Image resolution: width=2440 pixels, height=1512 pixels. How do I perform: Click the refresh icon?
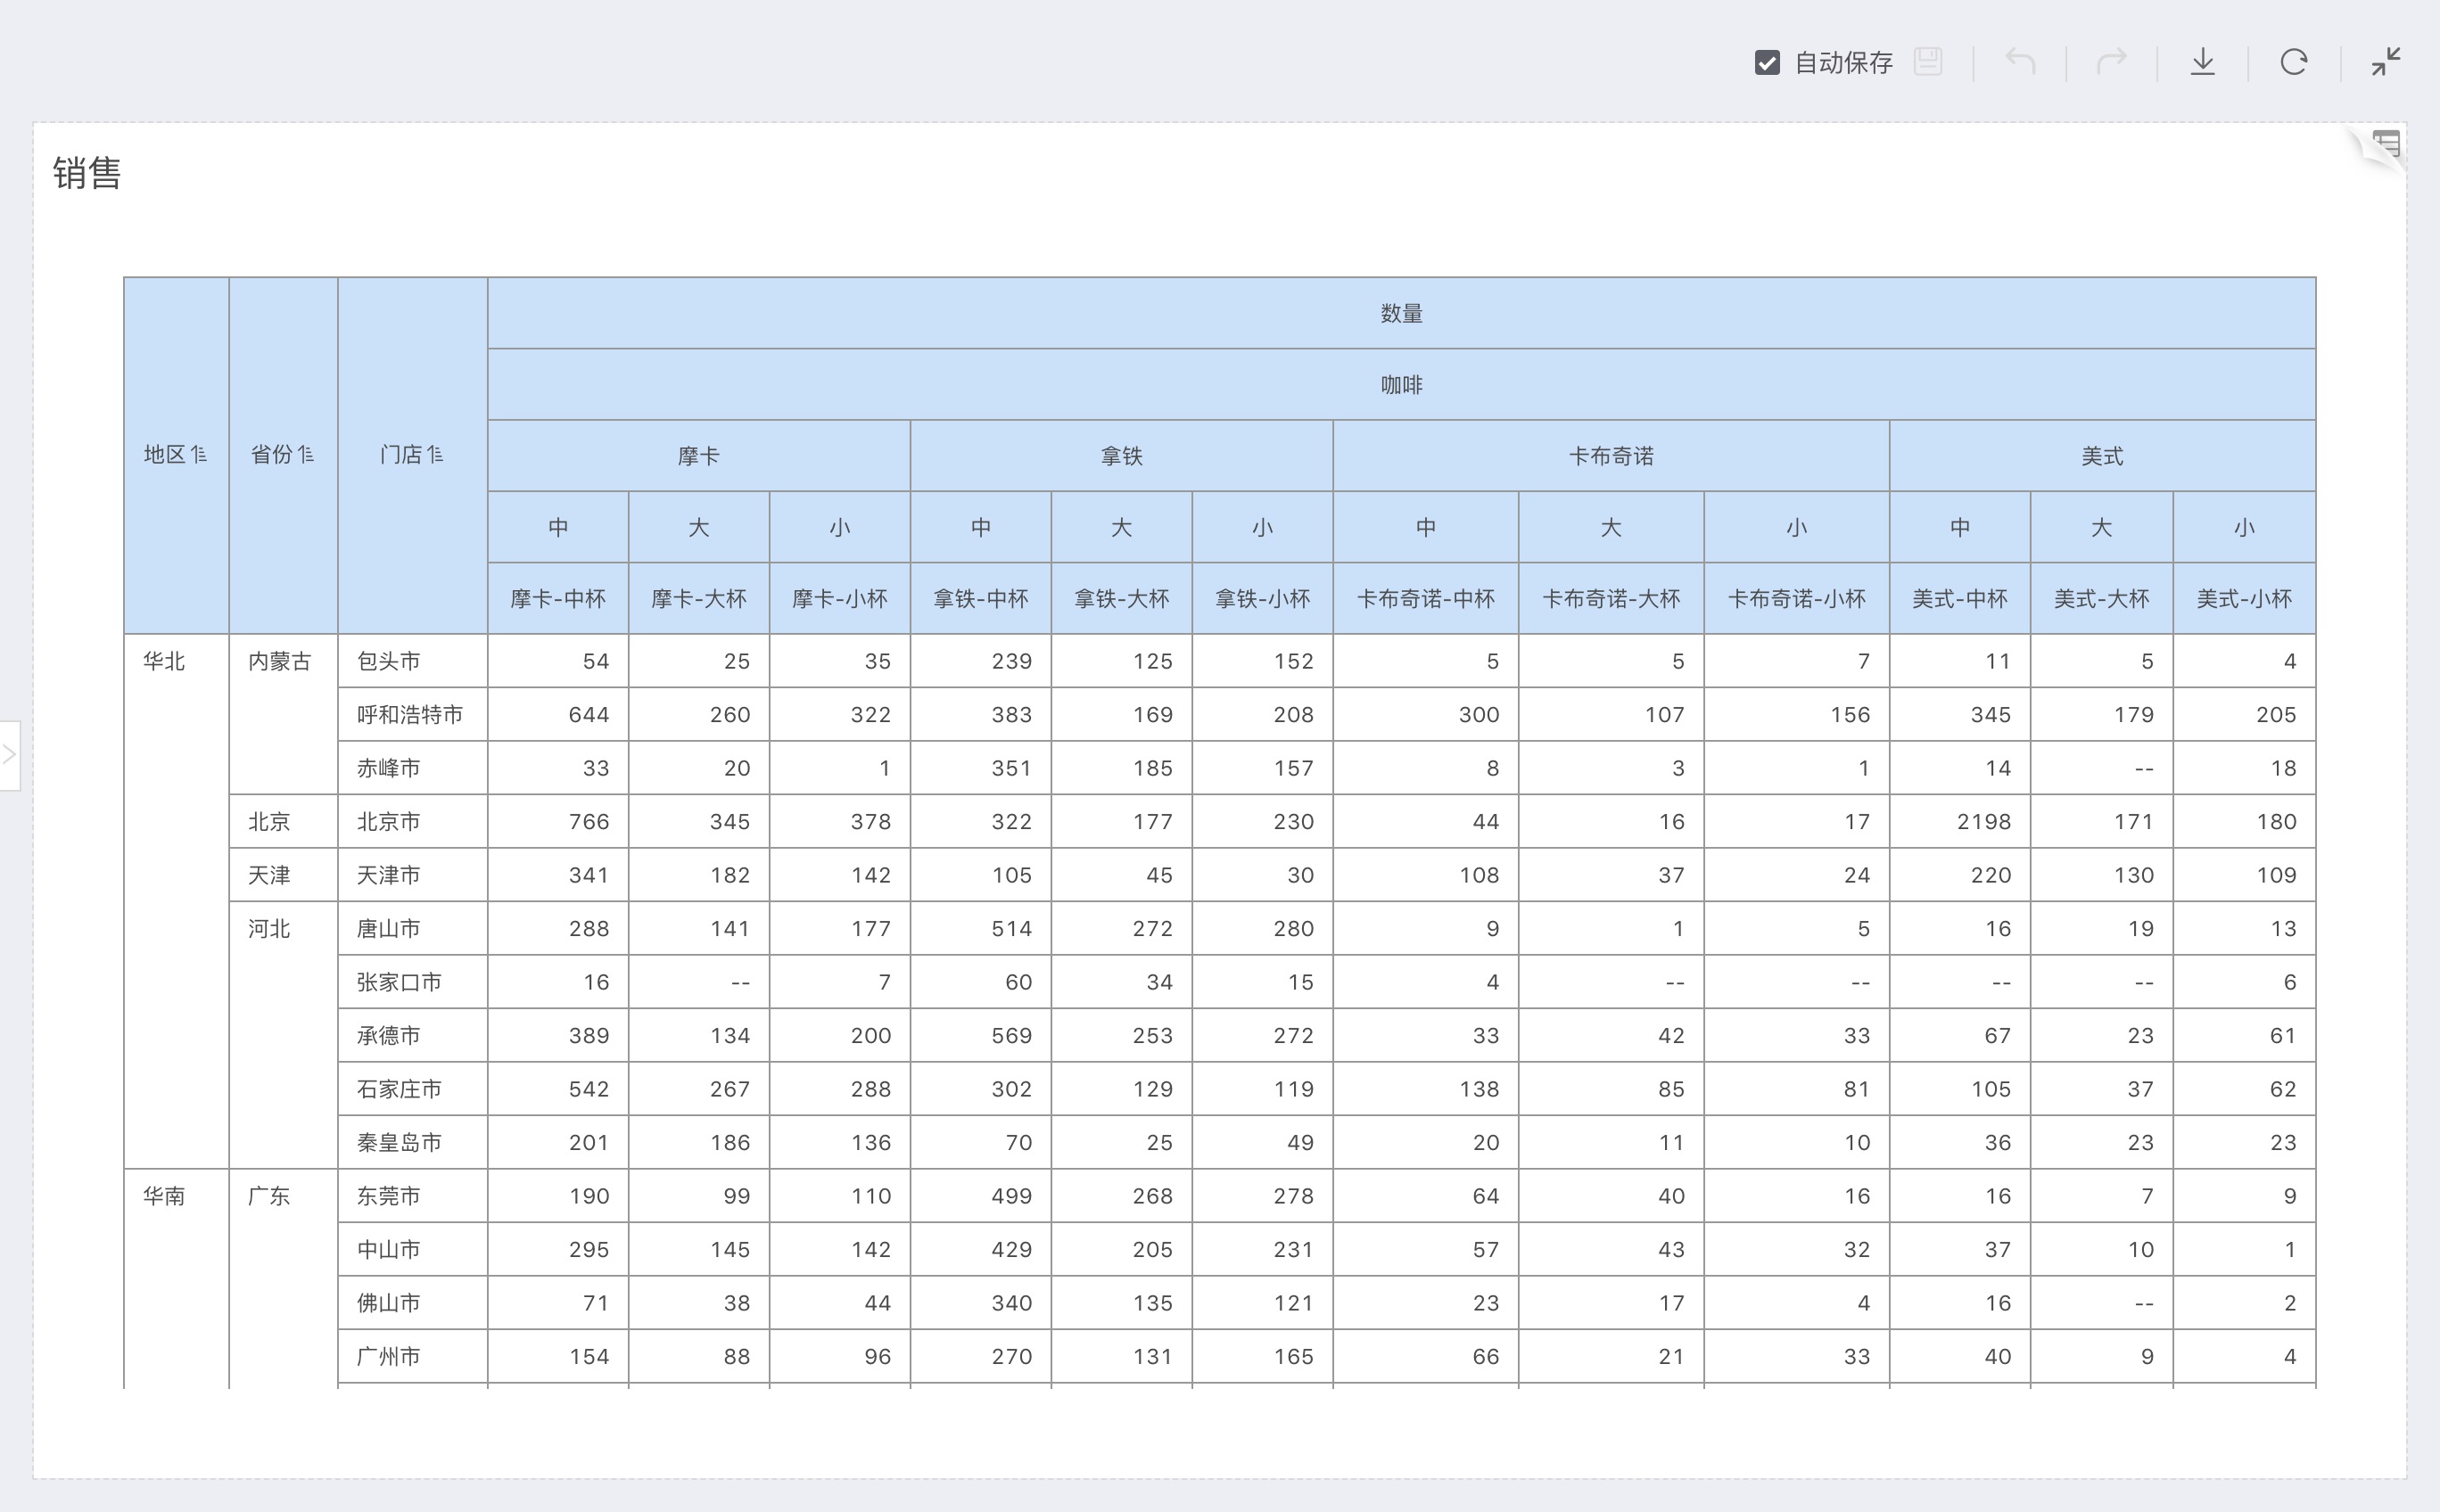click(2294, 62)
